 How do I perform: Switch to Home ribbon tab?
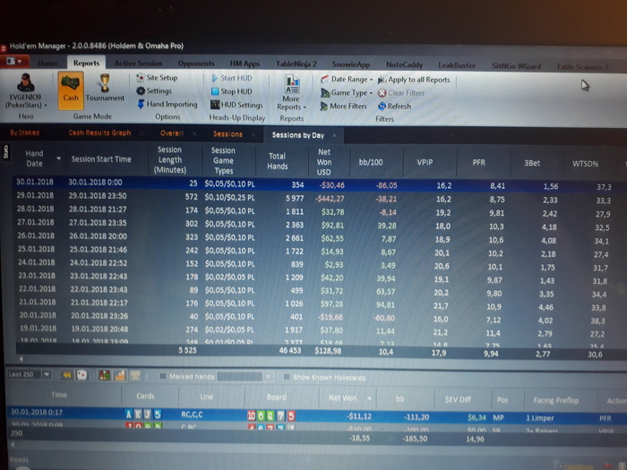pos(47,64)
